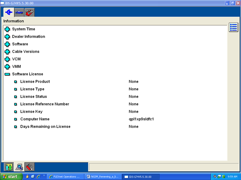Viewport: 241px width, 180px height.
Task: Expand the VMM section
Action: click(x=7, y=67)
